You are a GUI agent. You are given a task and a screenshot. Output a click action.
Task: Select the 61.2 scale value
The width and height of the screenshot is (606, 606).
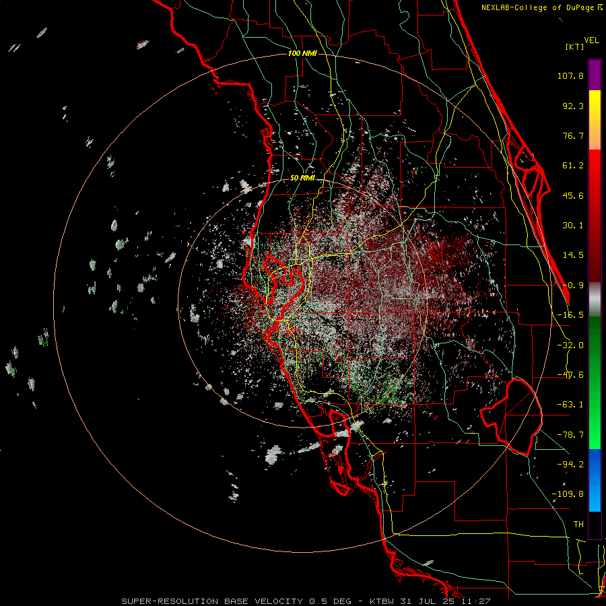[573, 166]
